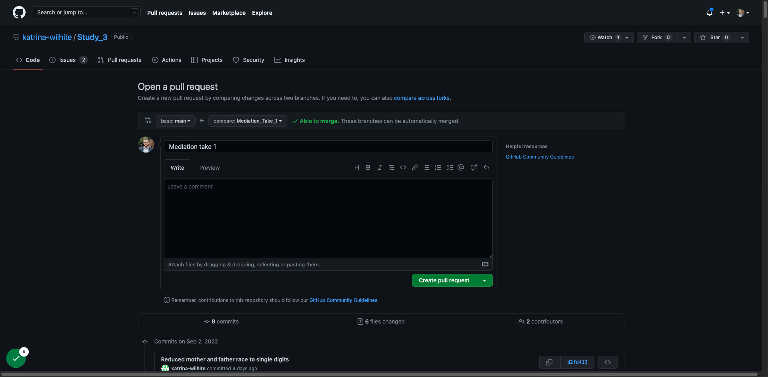768x377 pixels.
Task: Insert a numbered list
Action: [x=438, y=167]
